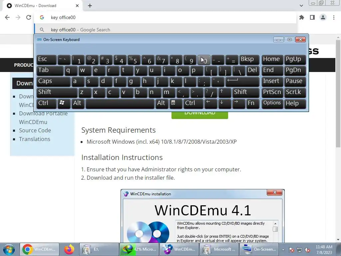Screen dimensions: 341x256
Task: Click the network tray icon
Action: tap(299, 250)
